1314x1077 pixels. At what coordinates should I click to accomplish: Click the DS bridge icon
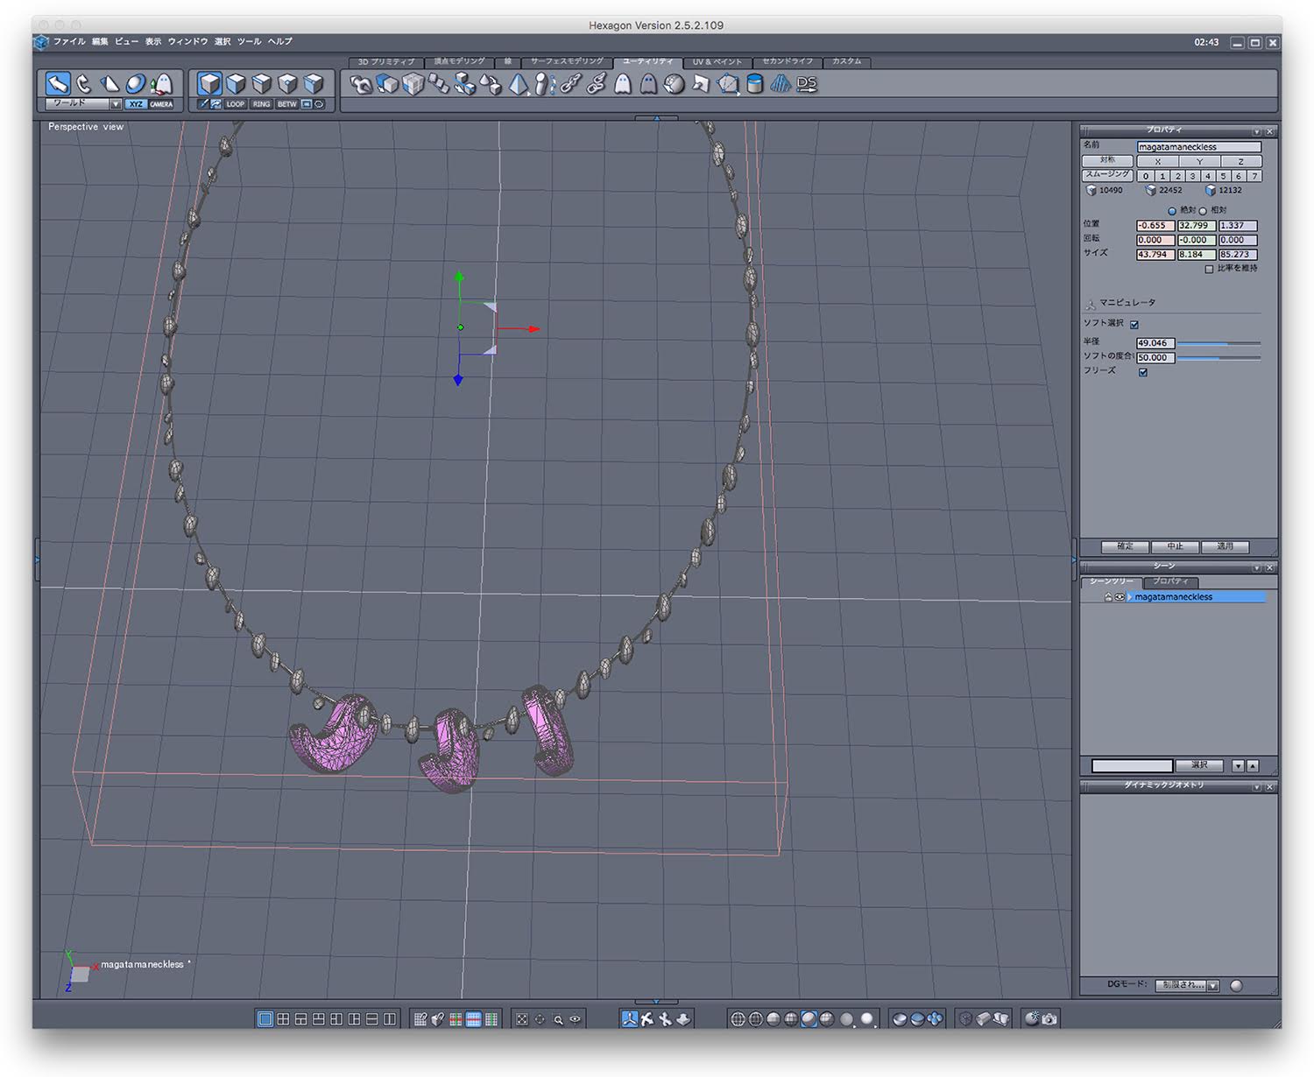tap(807, 84)
